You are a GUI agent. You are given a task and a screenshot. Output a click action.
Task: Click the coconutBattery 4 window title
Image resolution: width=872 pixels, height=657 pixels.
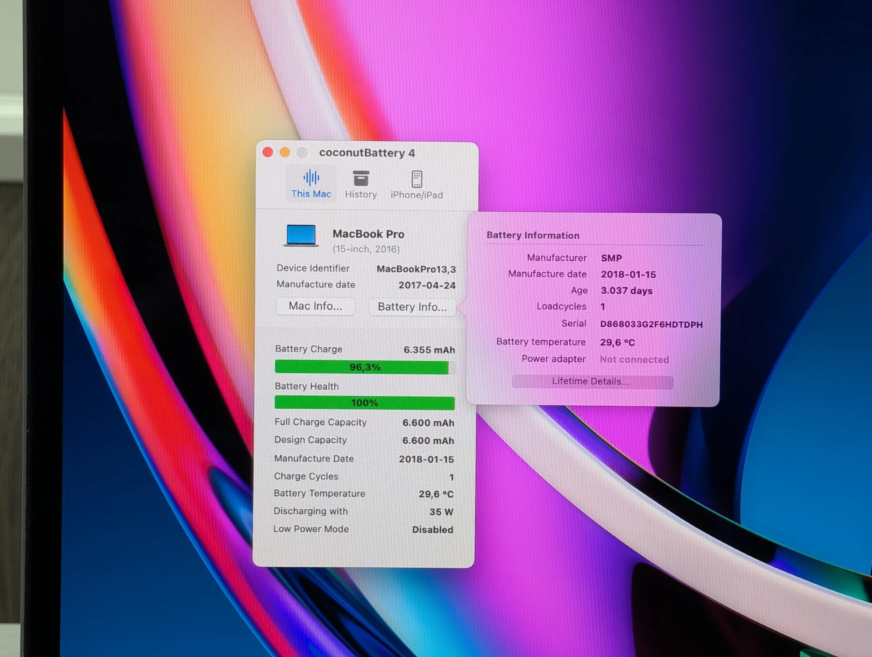(x=367, y=153)
